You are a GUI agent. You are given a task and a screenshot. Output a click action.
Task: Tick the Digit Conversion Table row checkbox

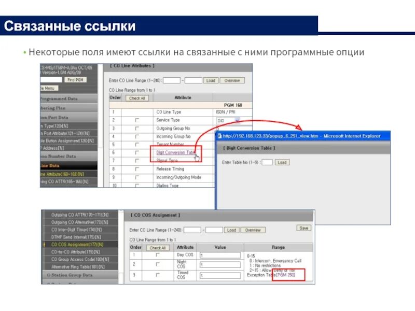pyautogui.click(x=137, y=152)
